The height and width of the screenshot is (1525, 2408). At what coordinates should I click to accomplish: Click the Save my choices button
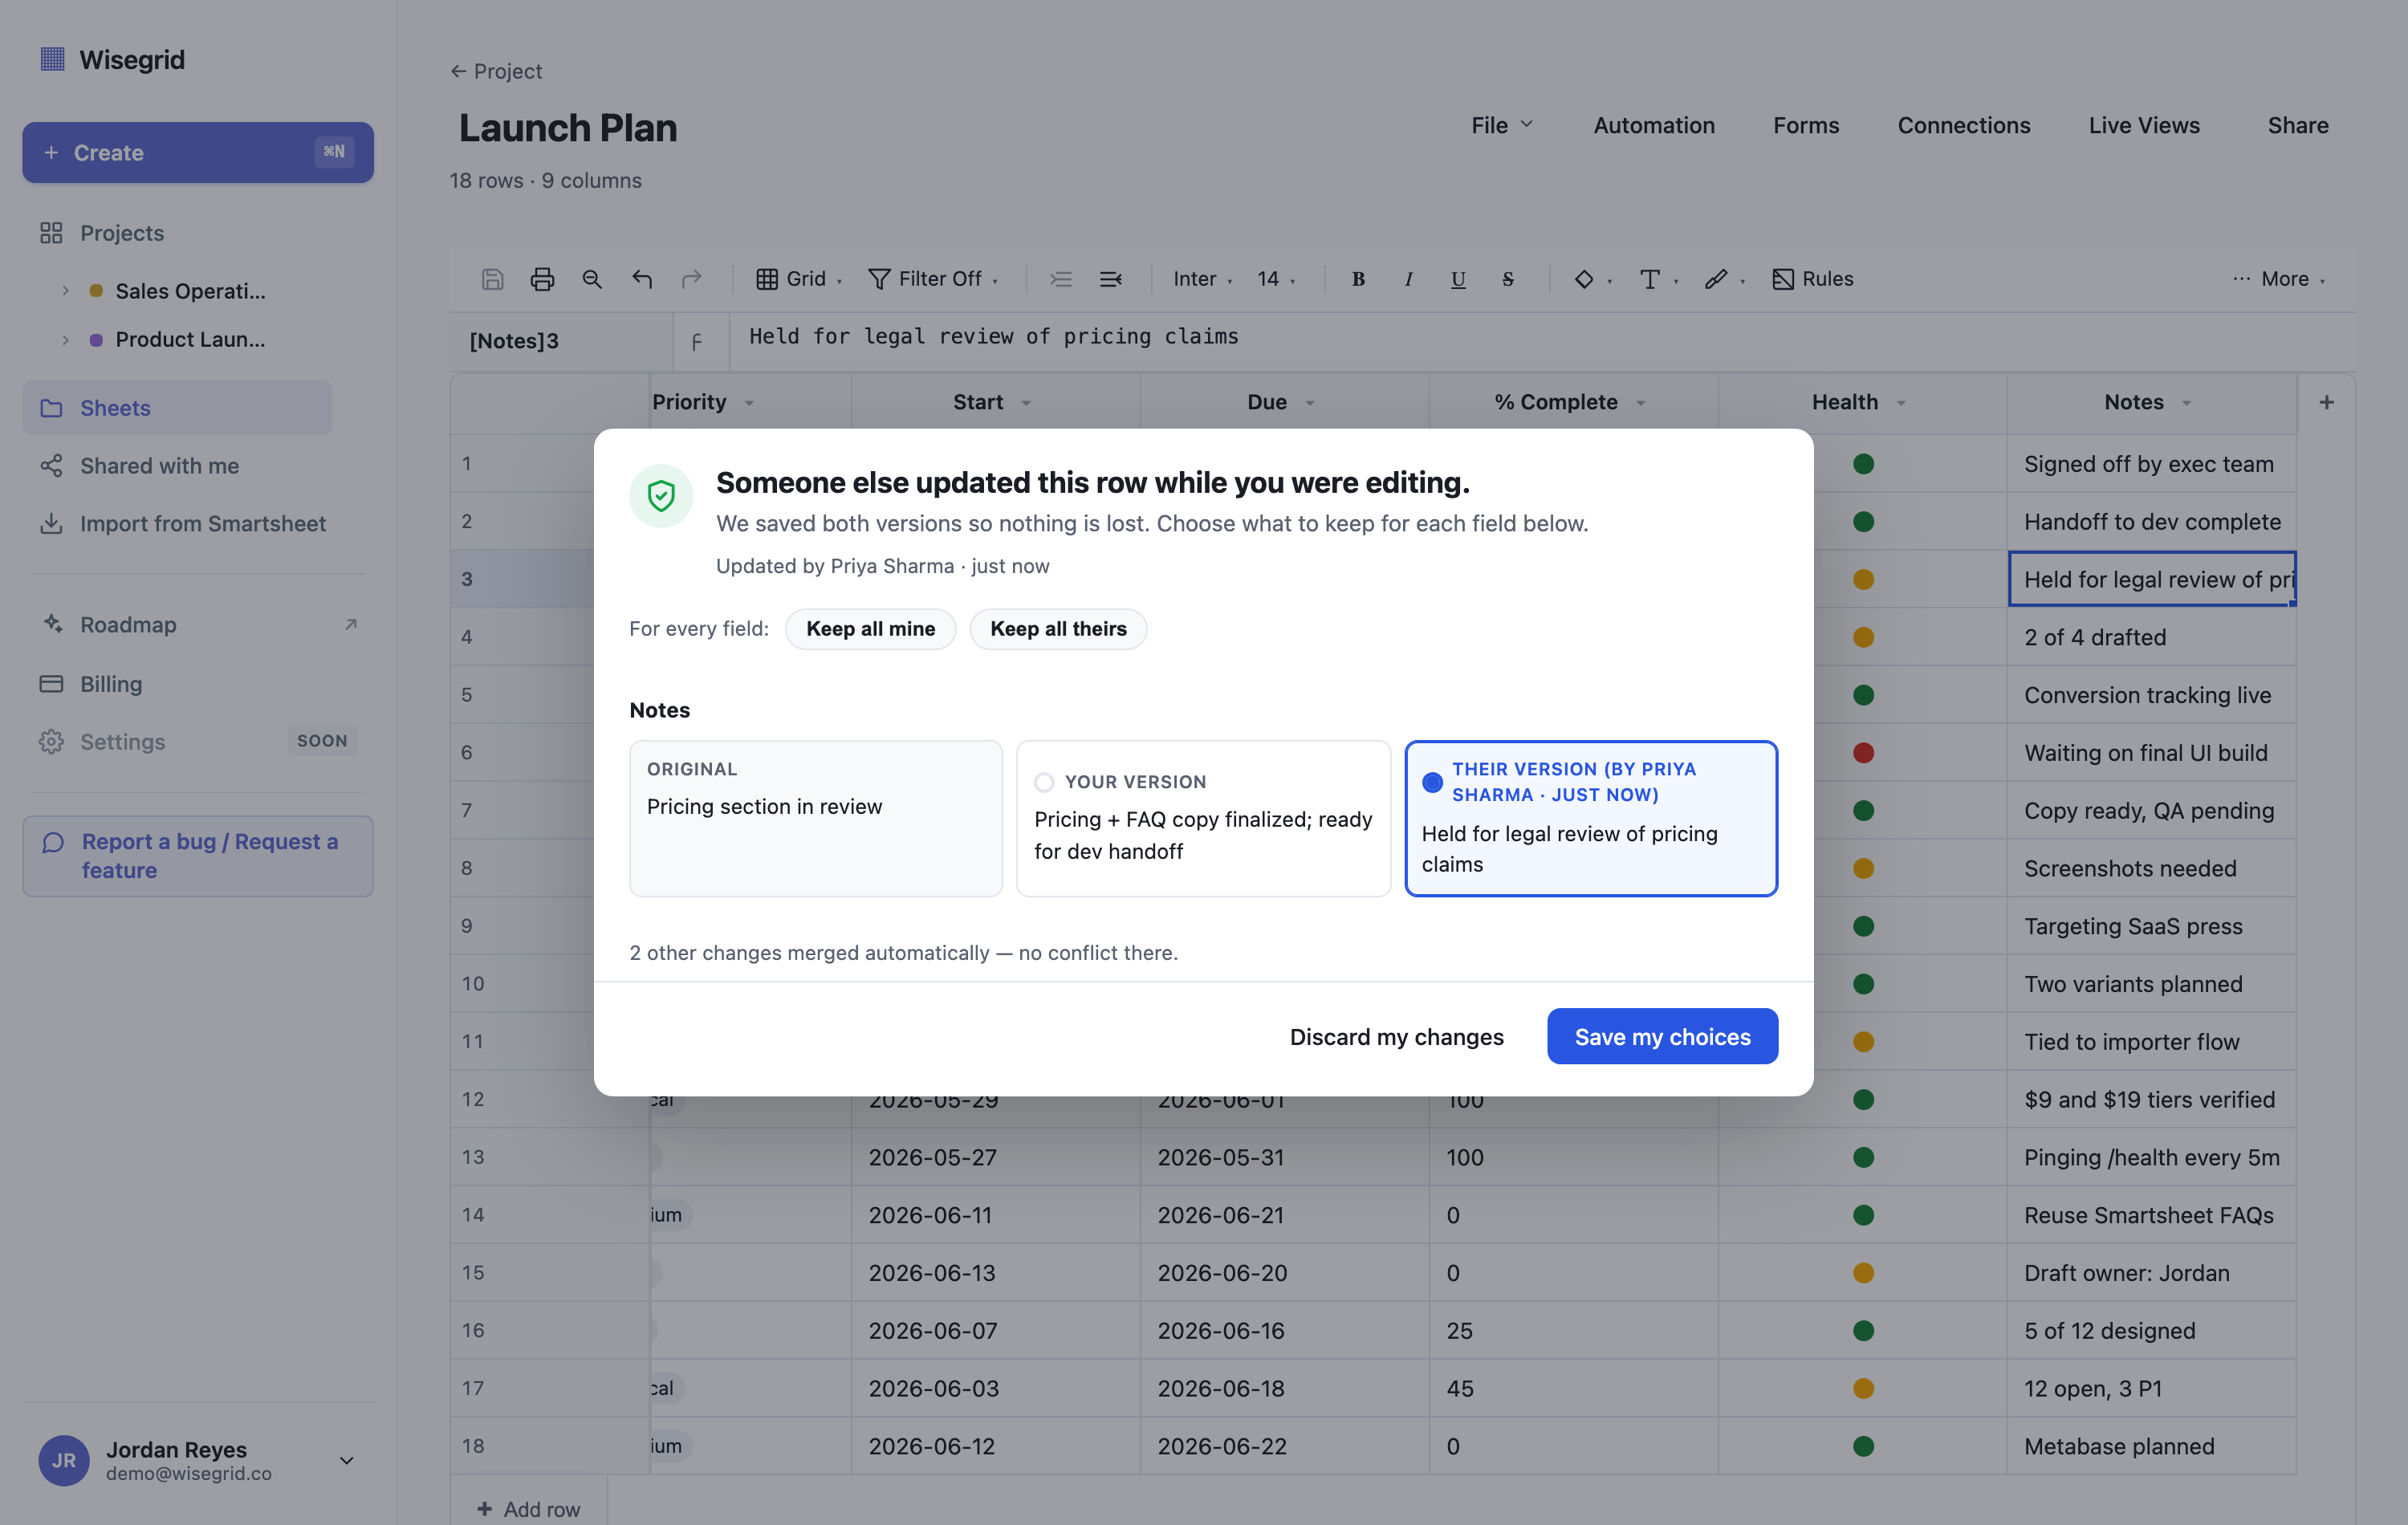click(1662, 1036)
